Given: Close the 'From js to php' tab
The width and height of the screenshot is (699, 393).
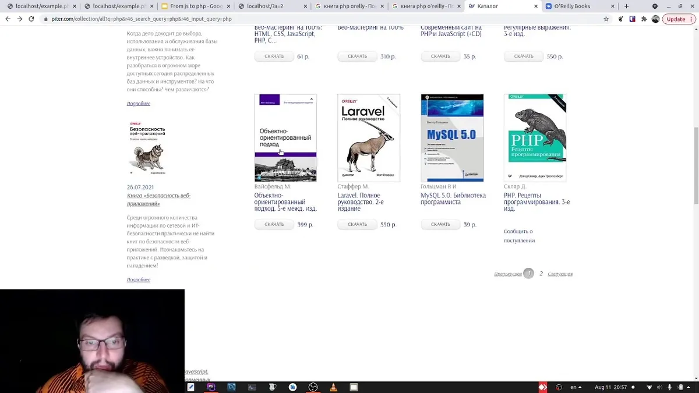Looking at the screenshot, I should point(229,6).
